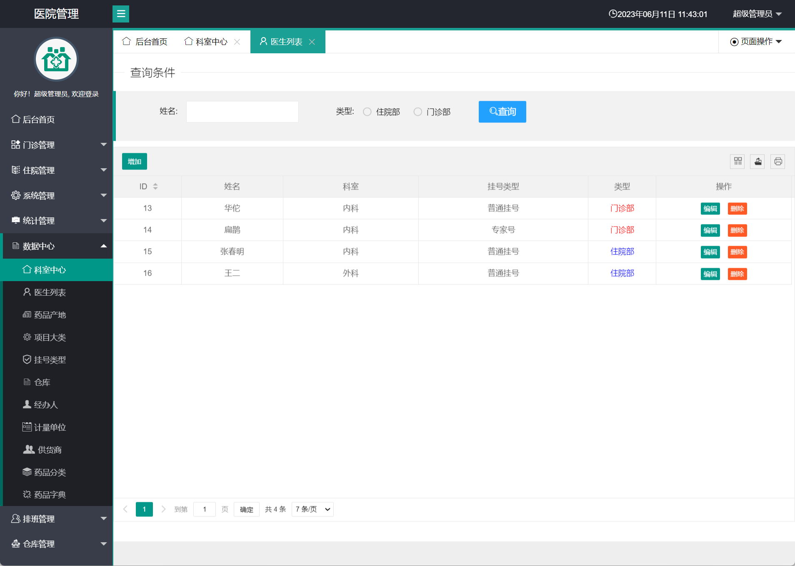Click the 确定 pagination confirm button
Viewport: 795px width, 566px height.
pyautogui.click(x=247, y=509)
